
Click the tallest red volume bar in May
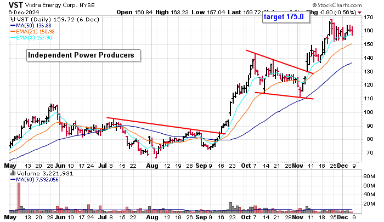(x=19, y=197)
